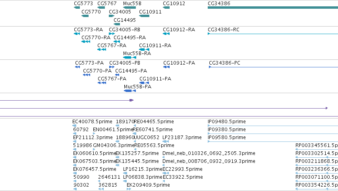Click EST UUGC0652
Image resolution: width=338 pixels, height=191 pixels.
tap(147, 138)
